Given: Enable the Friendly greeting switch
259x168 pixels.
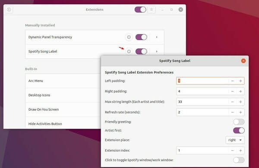Looking at the screenshot, I should (239, 122).
